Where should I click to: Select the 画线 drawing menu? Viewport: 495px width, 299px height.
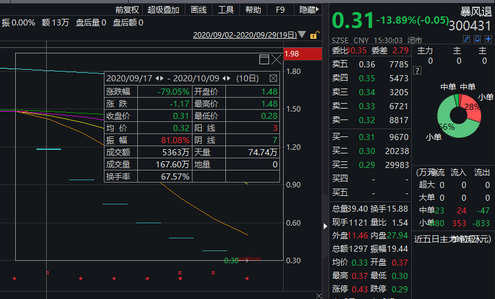coord(199,10)
